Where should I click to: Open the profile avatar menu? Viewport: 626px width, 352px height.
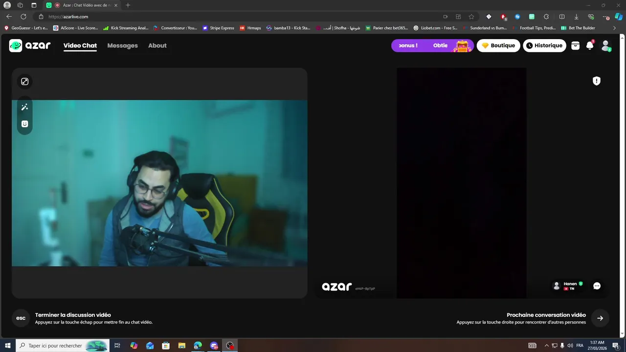coord(605,45)
